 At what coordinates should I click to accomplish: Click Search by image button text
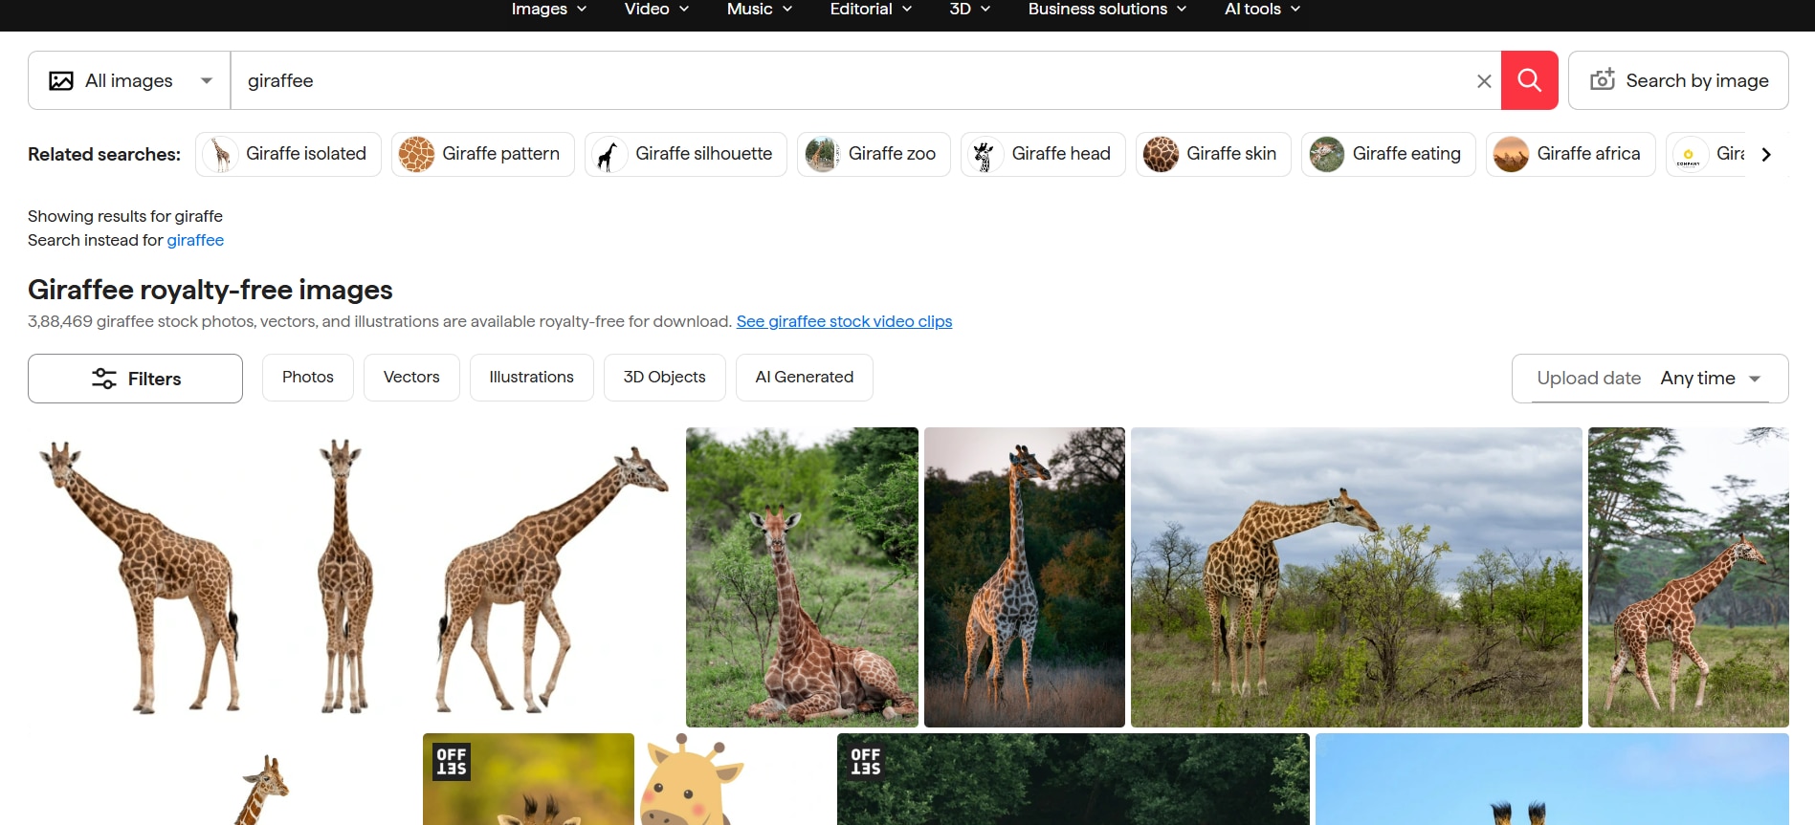point(1697,81)
